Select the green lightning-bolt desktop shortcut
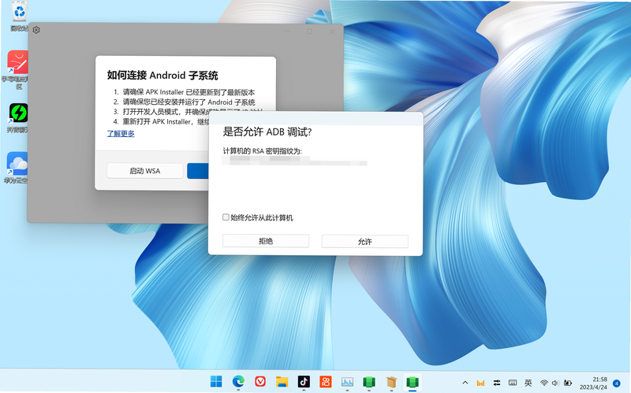The width and height of the screenshot is (631, 393). 18,118
